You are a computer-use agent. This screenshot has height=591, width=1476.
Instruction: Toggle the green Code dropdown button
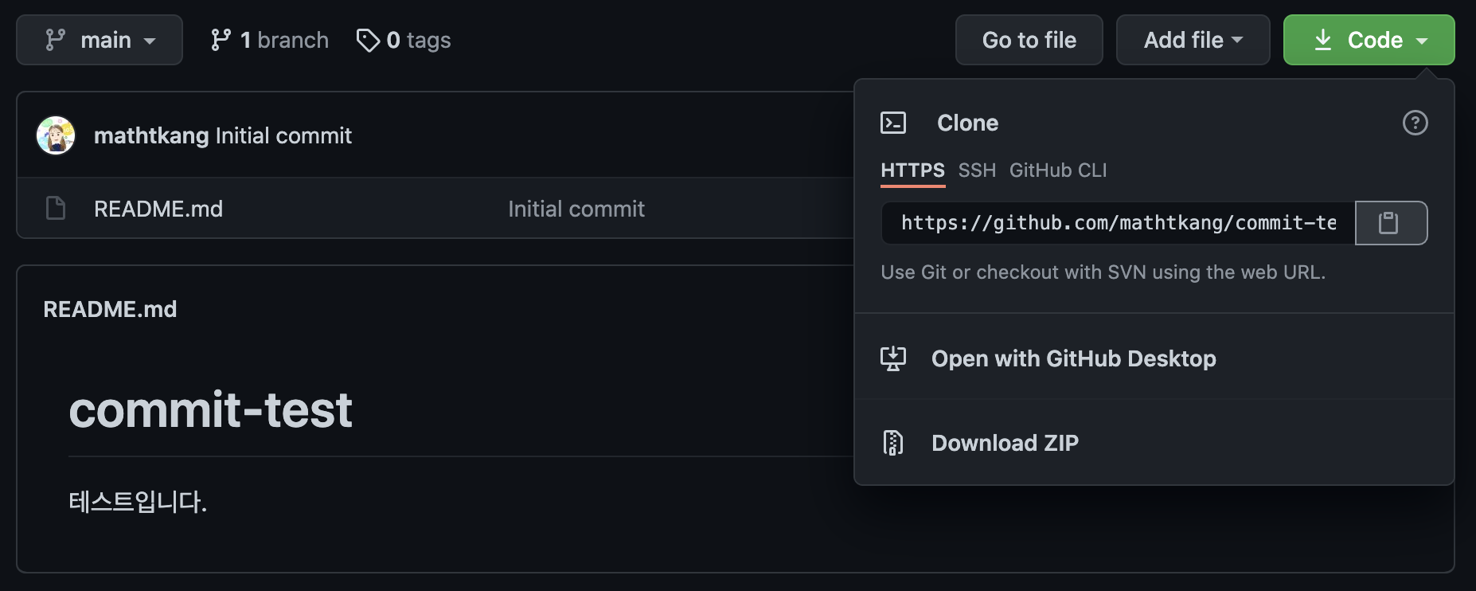(x=1369, y=40)
